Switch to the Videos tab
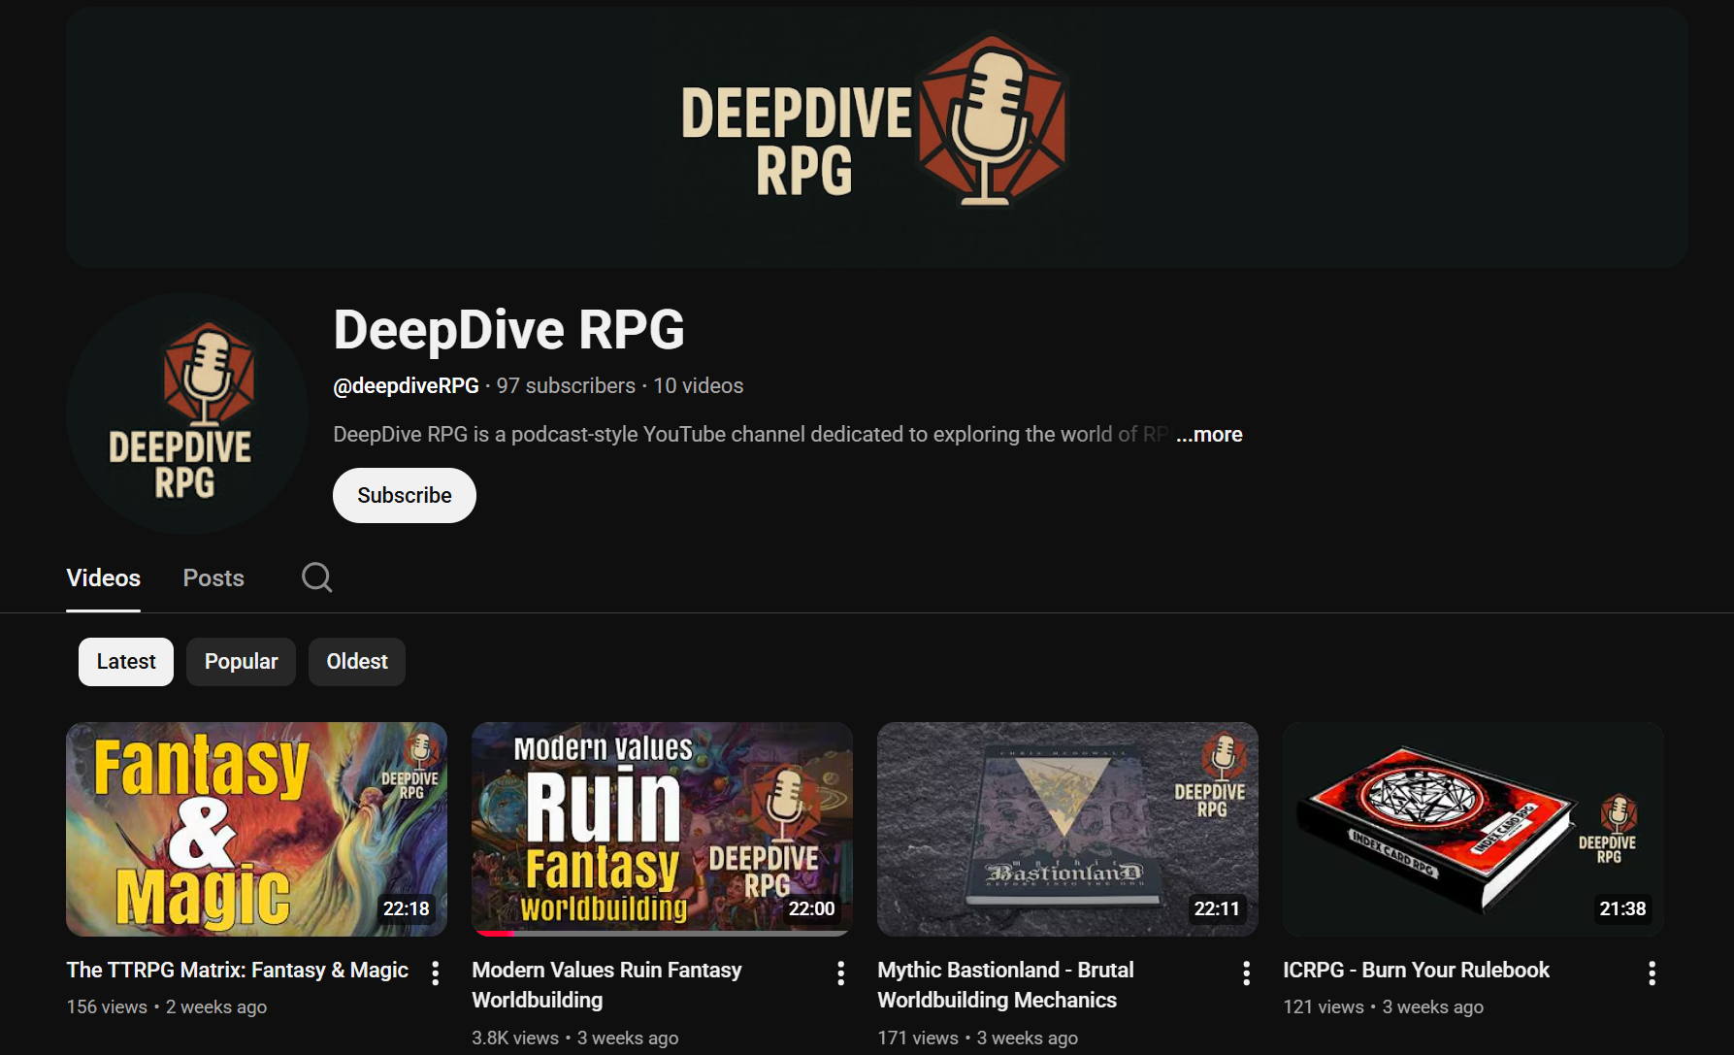This screenshot has width=1734, height=1055. pos(103,578)
